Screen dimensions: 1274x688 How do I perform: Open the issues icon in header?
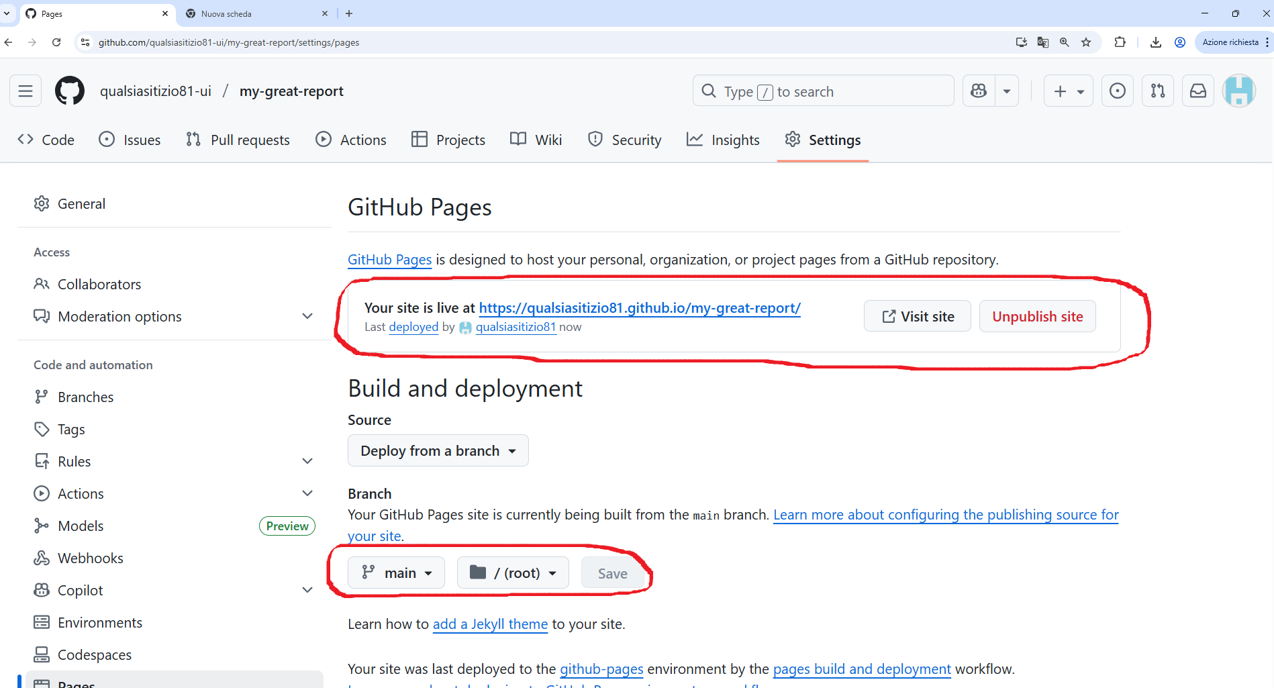pyautogui.click(x=1118, y=91)
